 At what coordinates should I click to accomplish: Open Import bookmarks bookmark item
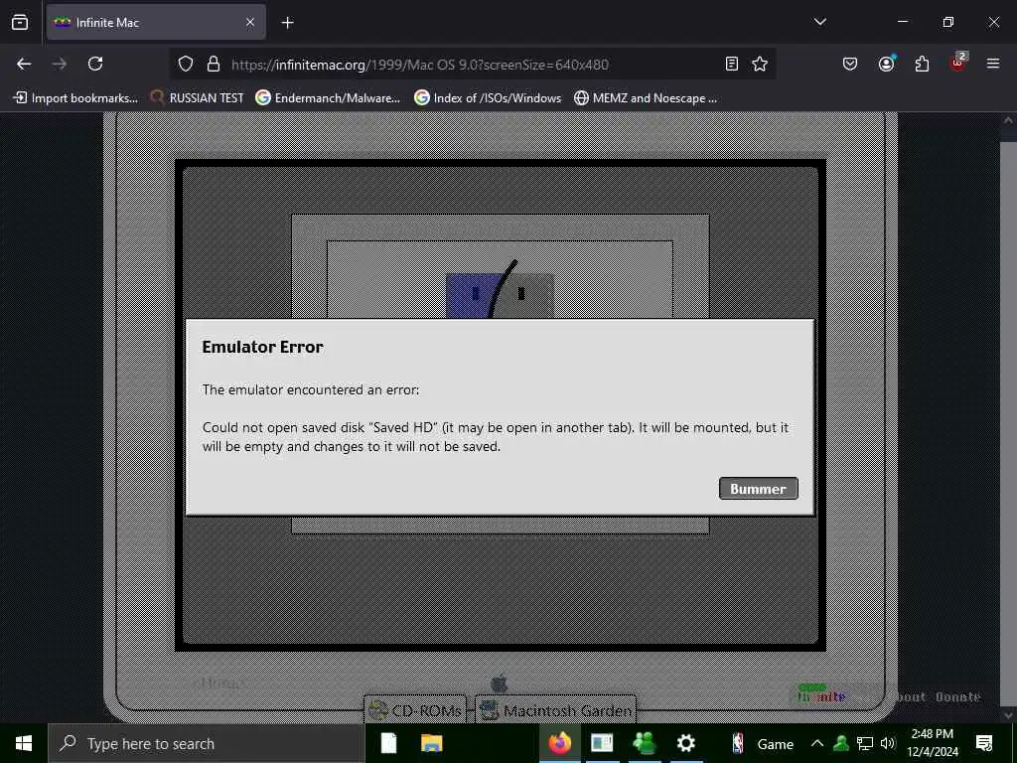tap(75, 98)
